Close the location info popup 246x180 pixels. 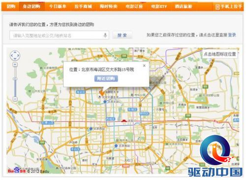[144, 66]
